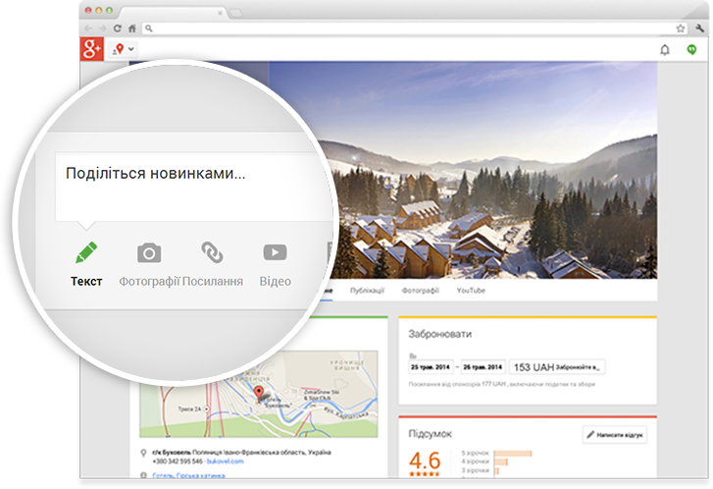This screenshot has height=489, width=713.
Task: Click the red pin on the map
Action: [x=259, y=394]
